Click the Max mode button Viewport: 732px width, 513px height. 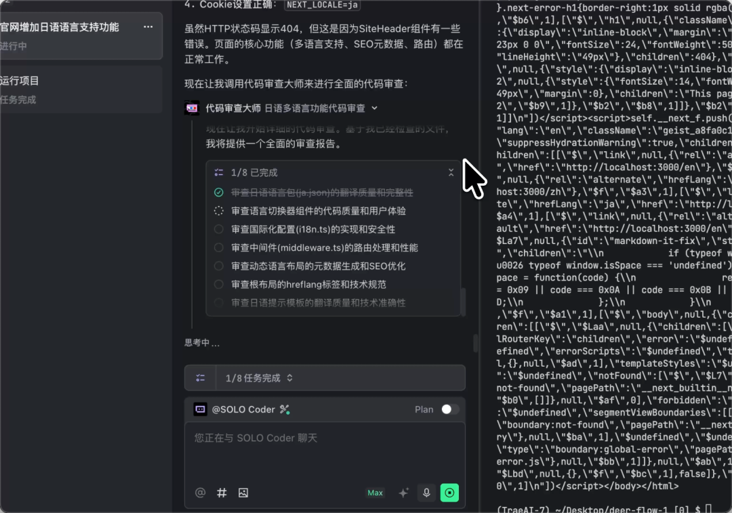tap(375, 493)
